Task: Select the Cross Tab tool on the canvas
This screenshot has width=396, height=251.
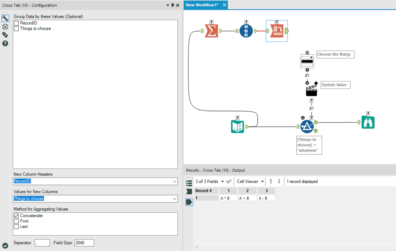Action: [276, 30]
